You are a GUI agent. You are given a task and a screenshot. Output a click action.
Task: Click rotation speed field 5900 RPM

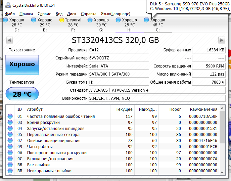click(x=209, y=66)
